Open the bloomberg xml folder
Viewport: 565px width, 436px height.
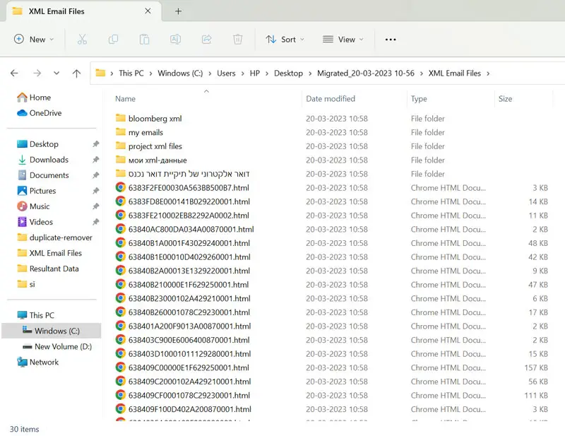(155, 119)
